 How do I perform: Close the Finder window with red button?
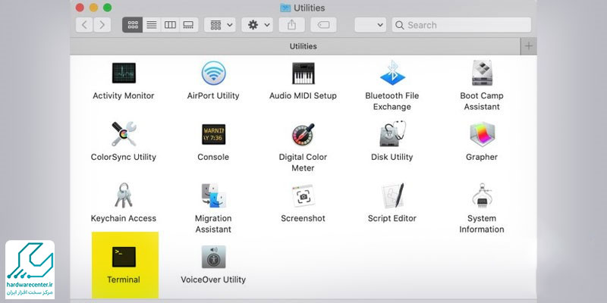[80, 8]
